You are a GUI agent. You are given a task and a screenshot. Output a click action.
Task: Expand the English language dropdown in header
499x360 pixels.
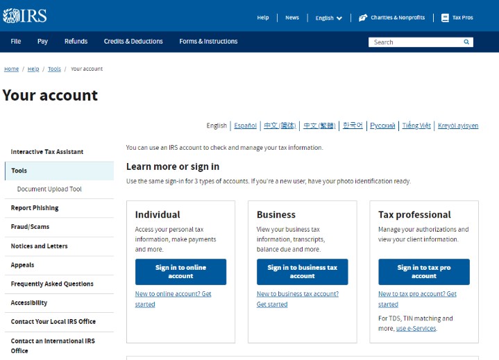coord(328,18)
